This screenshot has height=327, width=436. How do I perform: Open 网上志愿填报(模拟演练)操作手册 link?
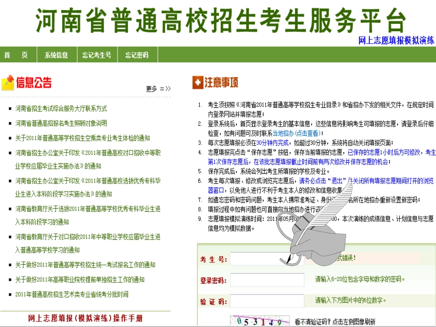click(85, 318)
